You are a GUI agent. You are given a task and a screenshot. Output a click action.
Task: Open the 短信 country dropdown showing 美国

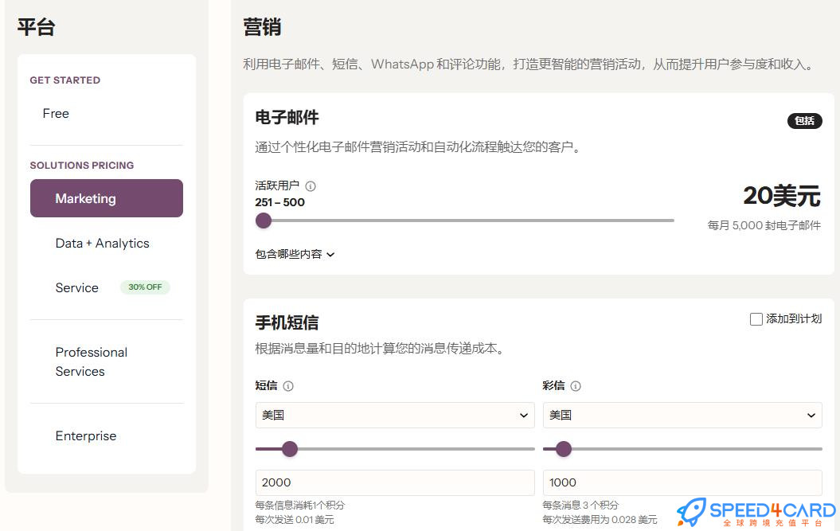395,415
